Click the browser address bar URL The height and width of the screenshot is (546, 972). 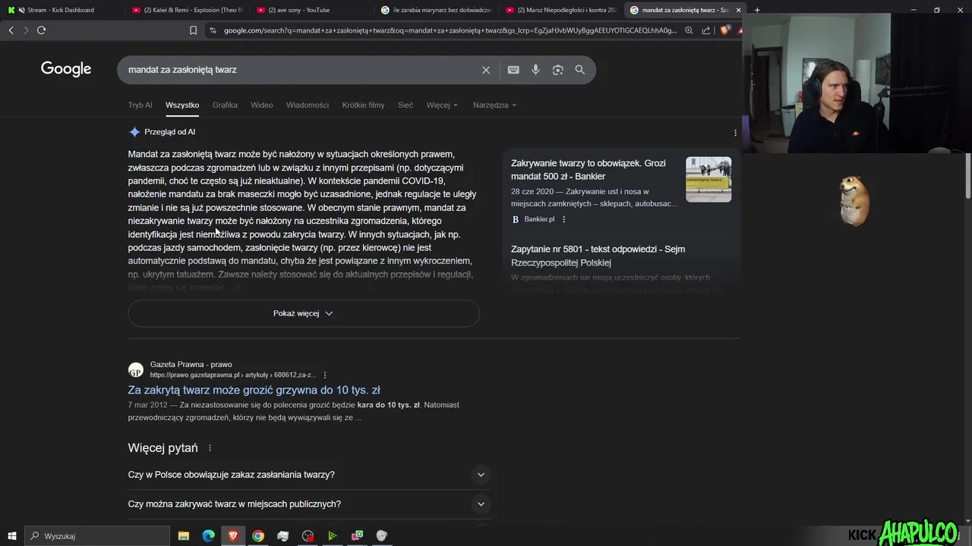point(450,30)
